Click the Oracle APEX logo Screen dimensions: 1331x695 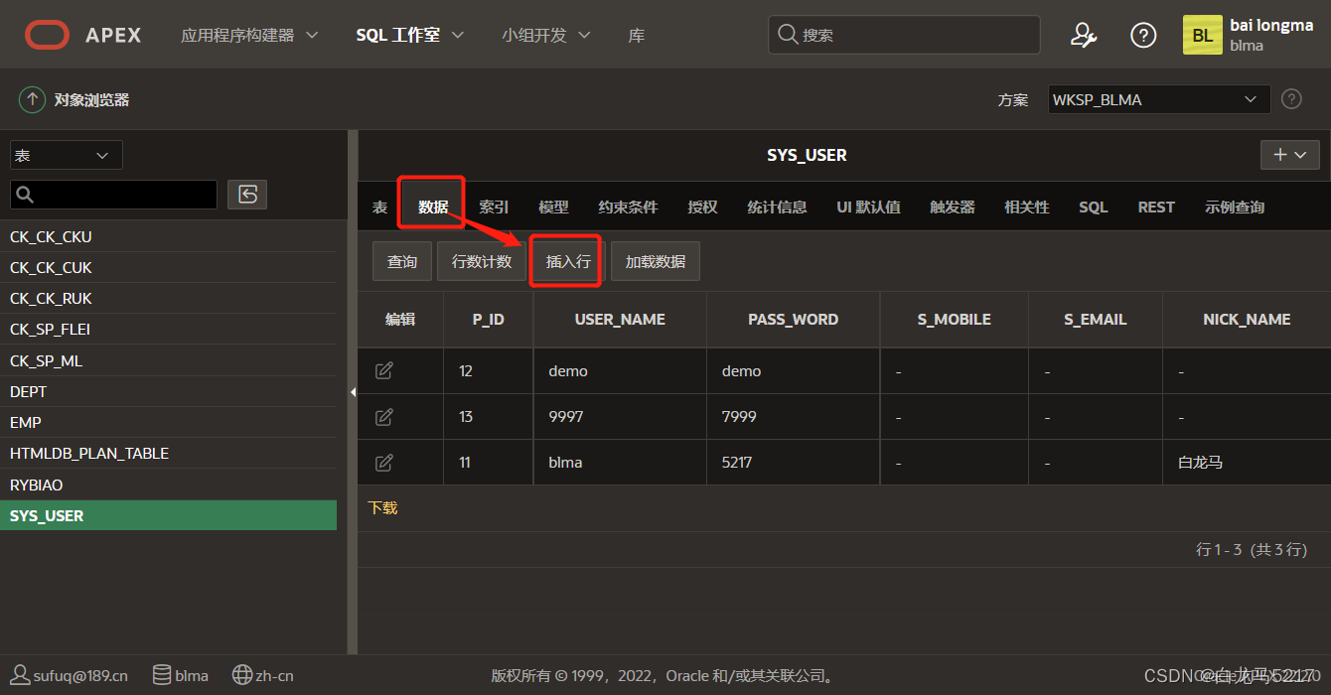click(83, 35)
